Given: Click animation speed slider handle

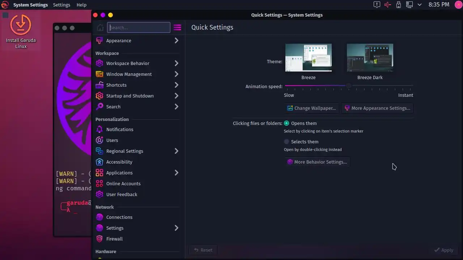Looking at the screenshot, I should pyautogui.click(x=348, y=86).
